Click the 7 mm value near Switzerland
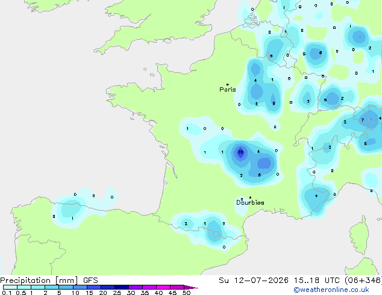This screenshot has height=295, width=382. pos(363,120)
